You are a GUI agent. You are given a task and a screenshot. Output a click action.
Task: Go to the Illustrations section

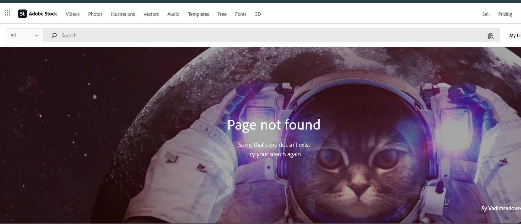point(123,14)
